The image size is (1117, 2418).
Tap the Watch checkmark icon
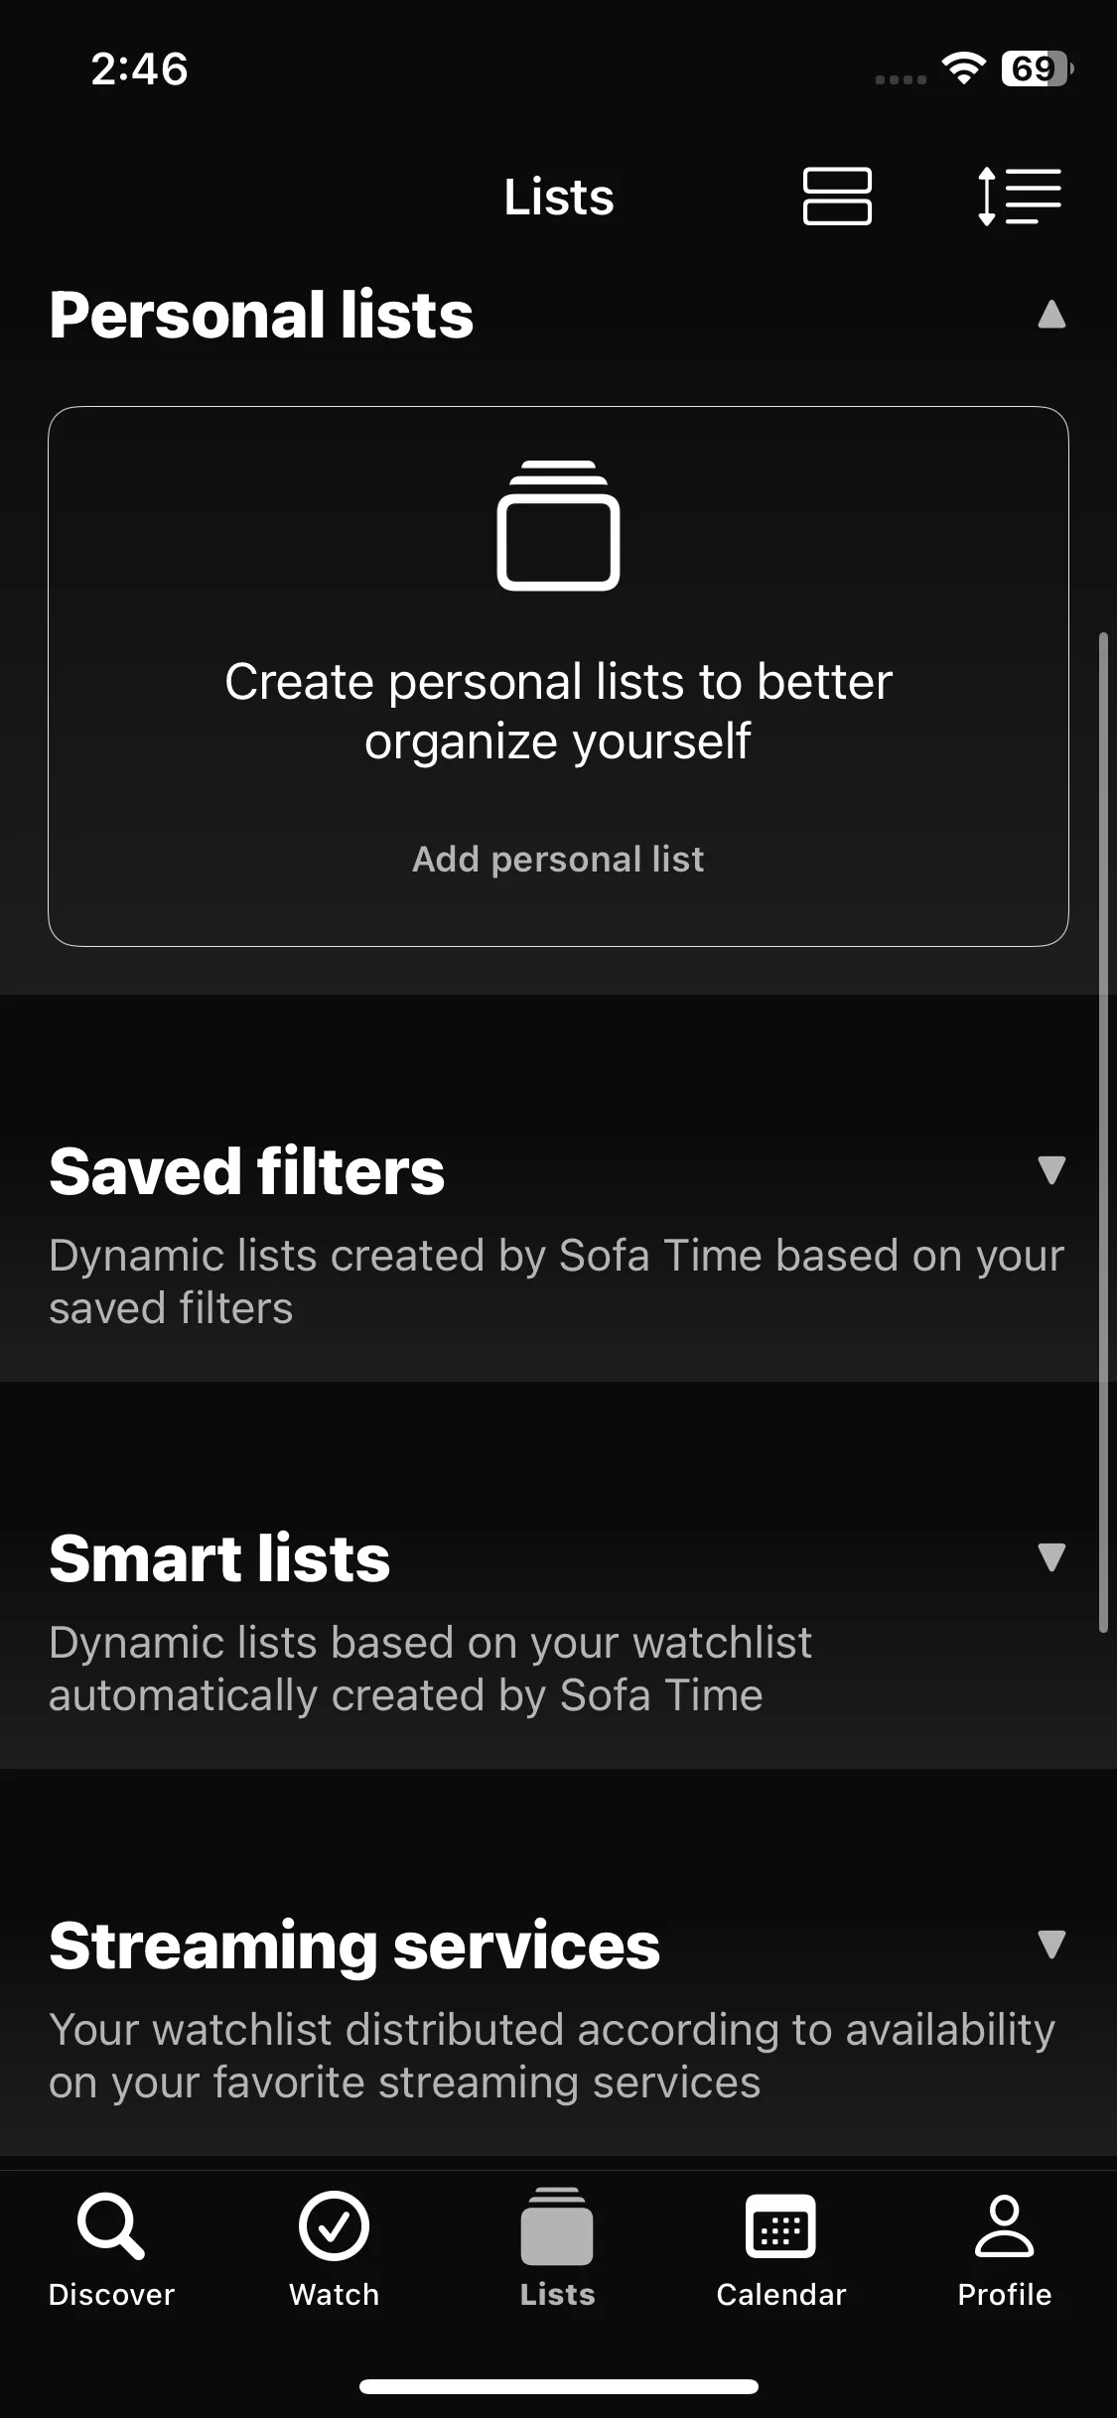335,2226
